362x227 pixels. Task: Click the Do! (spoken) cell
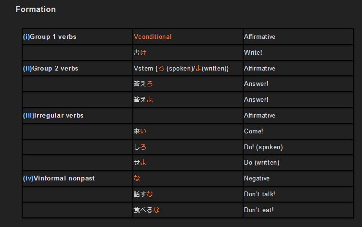pos(298,147)
